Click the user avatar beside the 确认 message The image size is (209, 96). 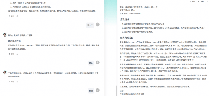(97, 62)
